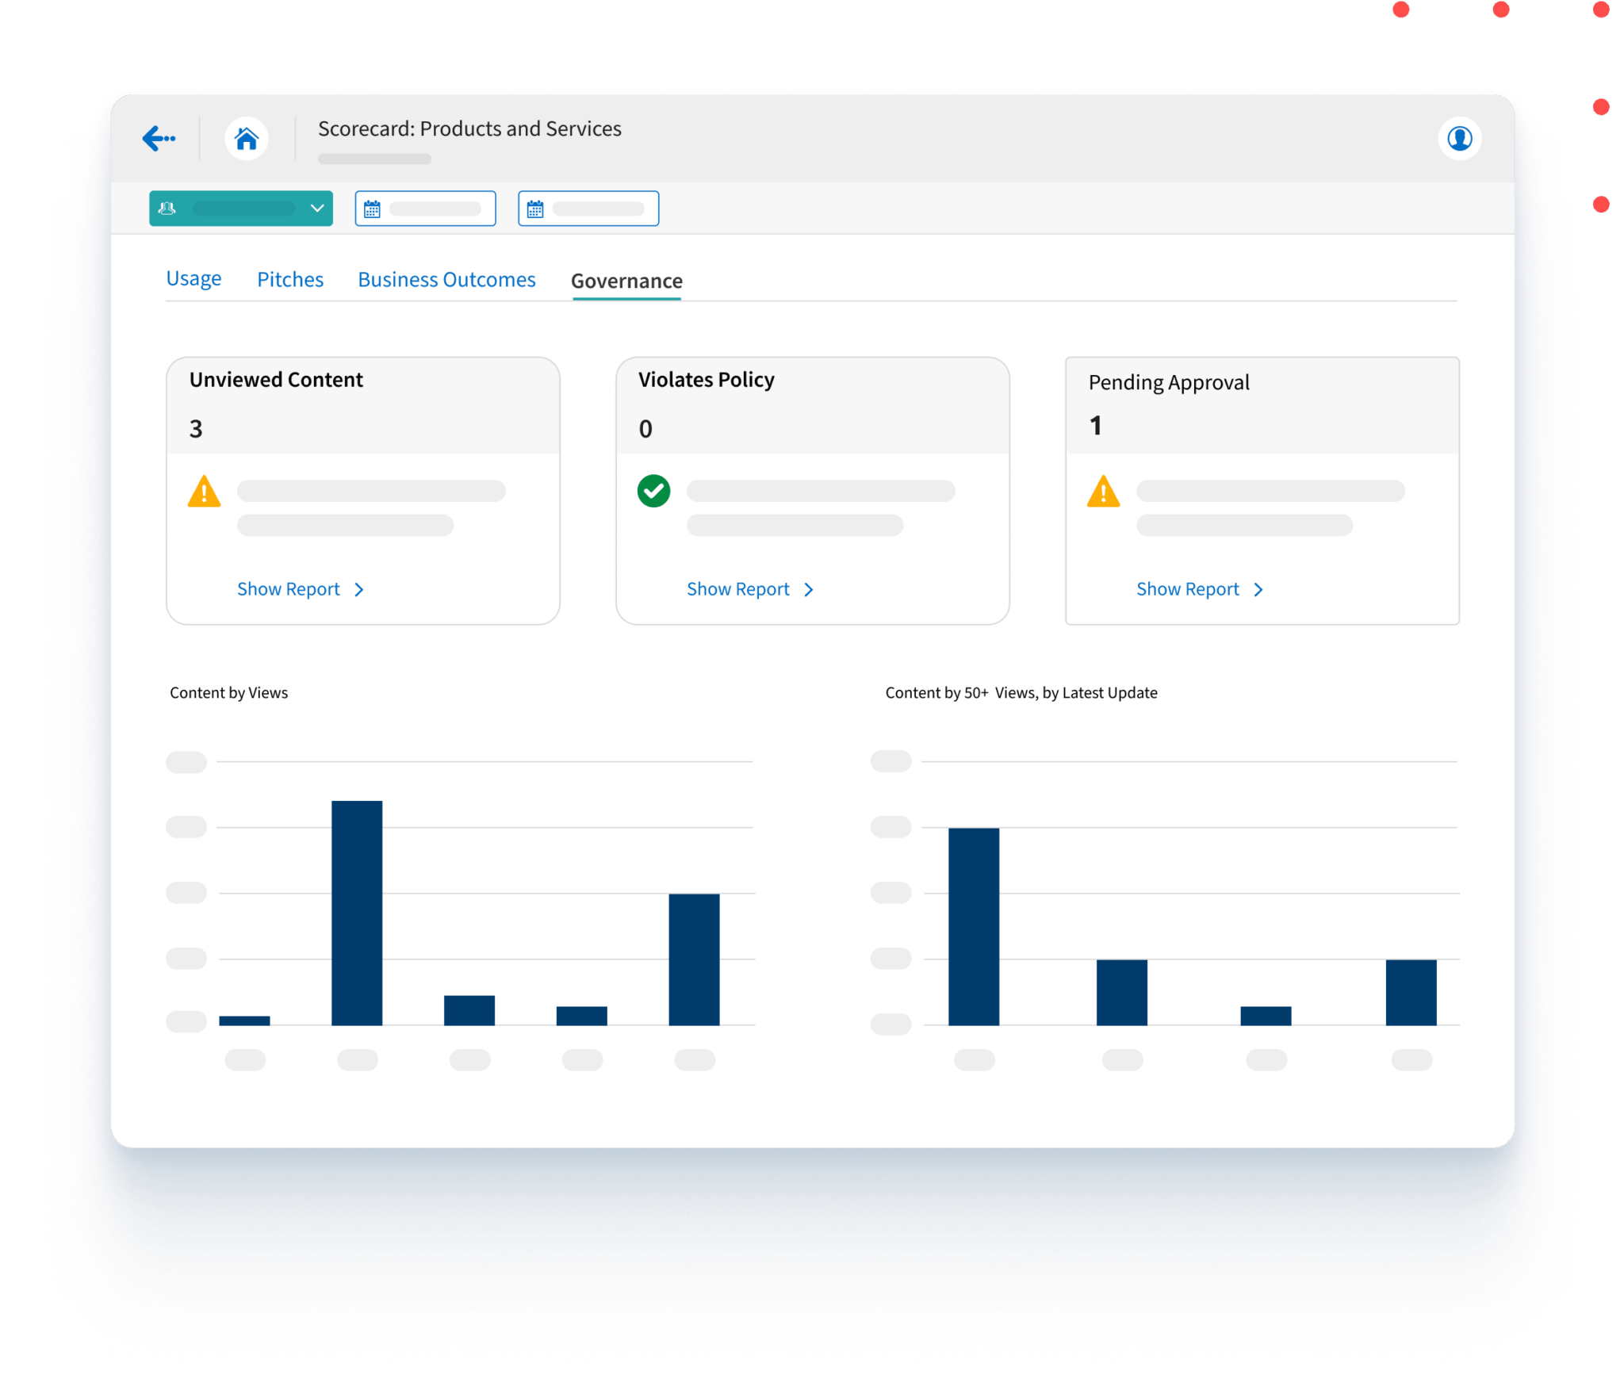Click the calendar icon on the first date picker
The width and height of the screenshot is (1624, 1394).
pyautogui.click(x=371, y=208)
